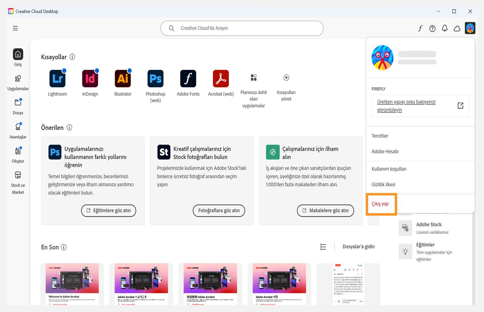Screen dimensions: 484x312
Task: Click Adobe Stock licensed assets icon
Action: click(405, 228)
